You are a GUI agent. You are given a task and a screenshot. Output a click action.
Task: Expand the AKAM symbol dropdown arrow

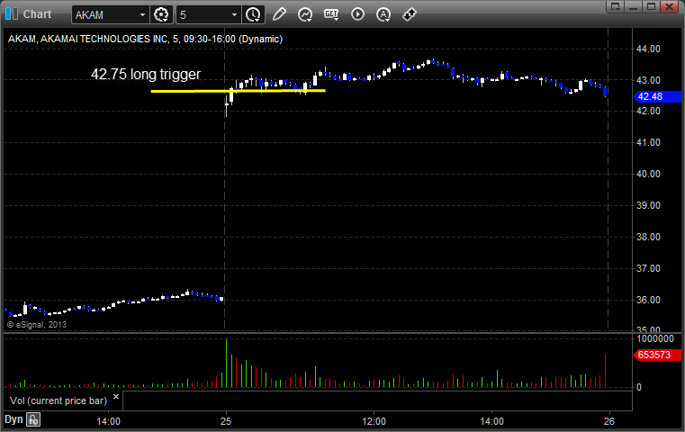[142, 15]
